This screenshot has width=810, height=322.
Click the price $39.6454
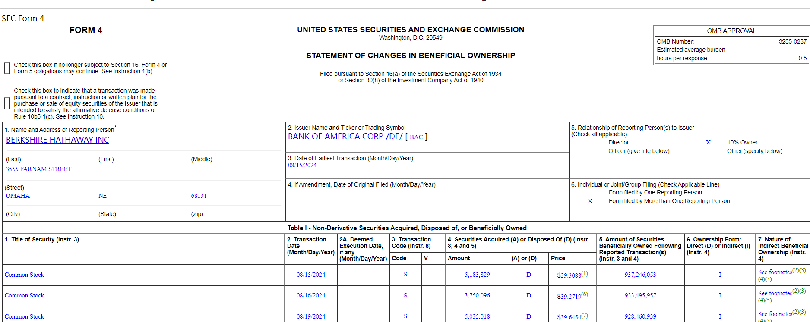569,317
